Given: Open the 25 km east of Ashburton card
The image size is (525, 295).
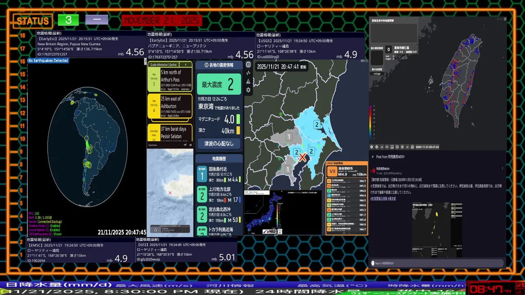Looking at the screenshot, I should pos(170,106).
